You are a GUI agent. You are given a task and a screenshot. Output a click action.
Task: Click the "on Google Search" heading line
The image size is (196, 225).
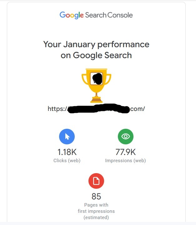pos(96,55)
